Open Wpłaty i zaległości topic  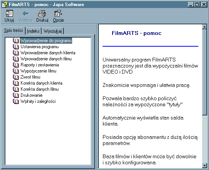click(x=38, y=101)
